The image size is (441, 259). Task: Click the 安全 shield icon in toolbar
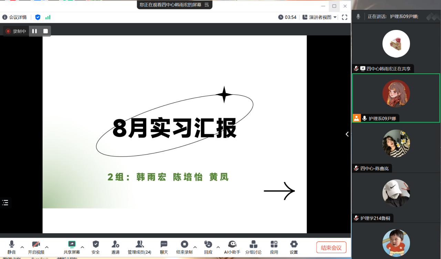tap(95, 245)
